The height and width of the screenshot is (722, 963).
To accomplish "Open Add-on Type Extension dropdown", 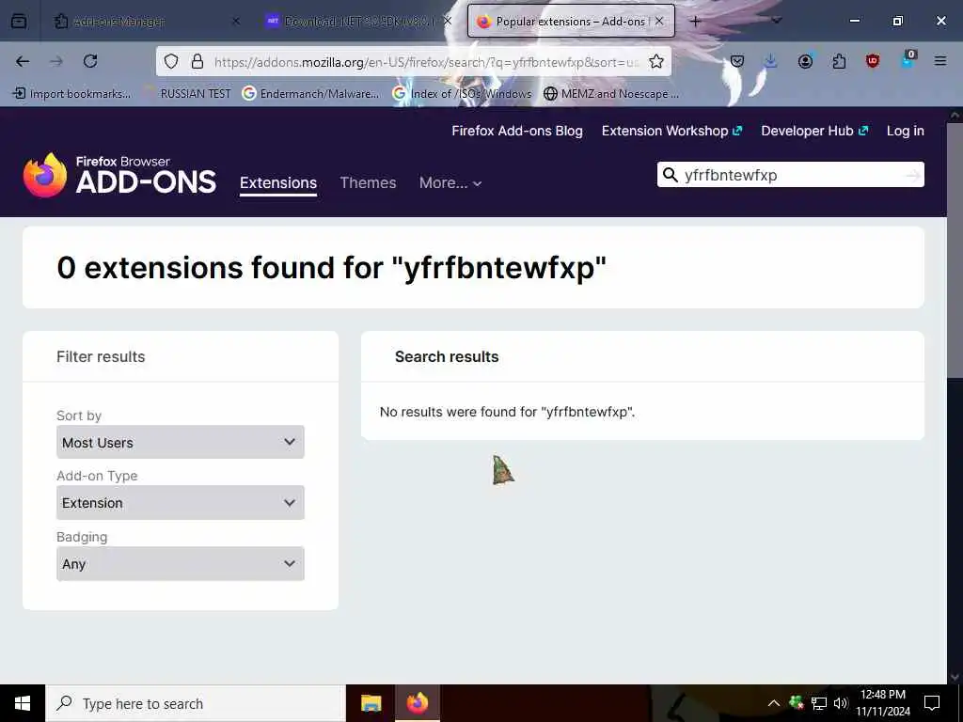I will pyautogui.click(x=181, y=503).
